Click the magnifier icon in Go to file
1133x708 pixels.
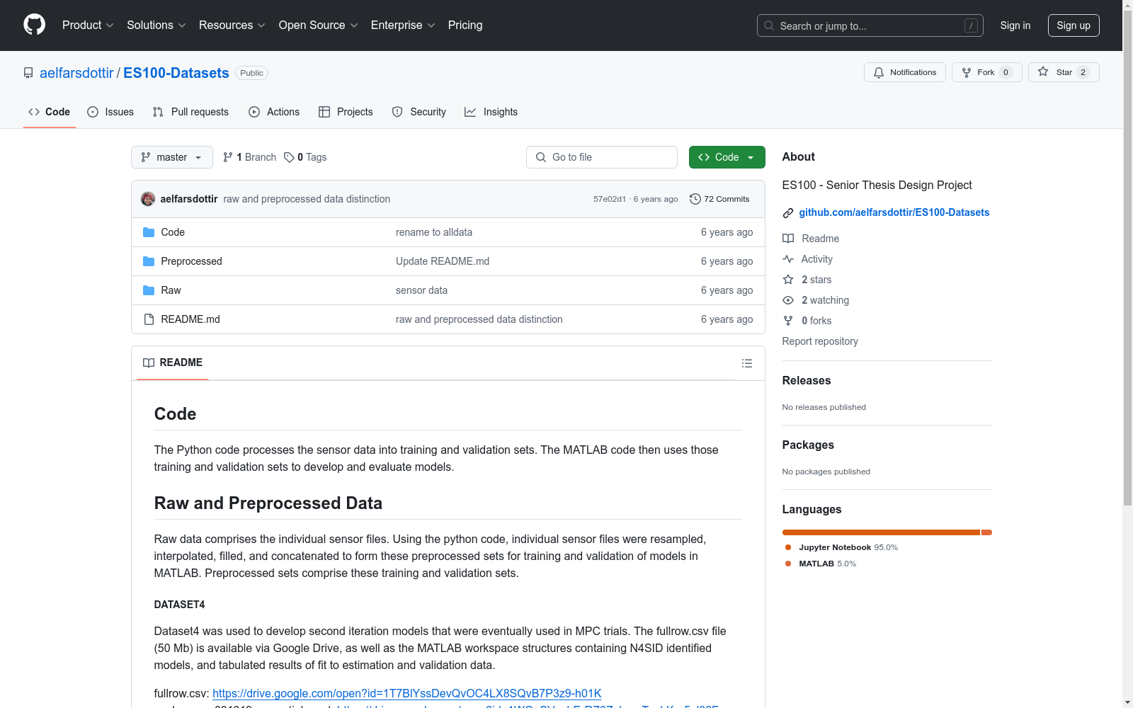(x=541, y=157)
